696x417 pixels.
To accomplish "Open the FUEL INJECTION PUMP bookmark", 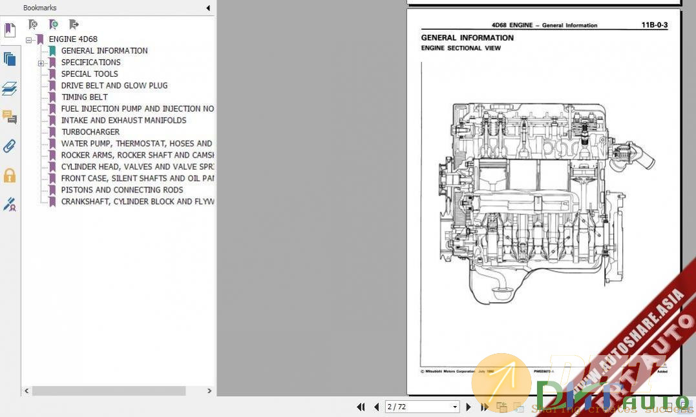I will (x=138, y=108).
